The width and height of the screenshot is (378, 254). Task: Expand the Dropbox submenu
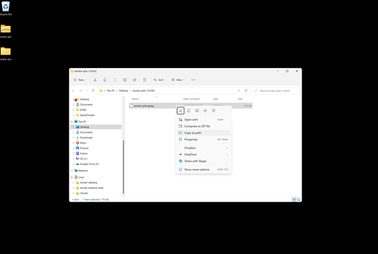click(x=204, y=148)
